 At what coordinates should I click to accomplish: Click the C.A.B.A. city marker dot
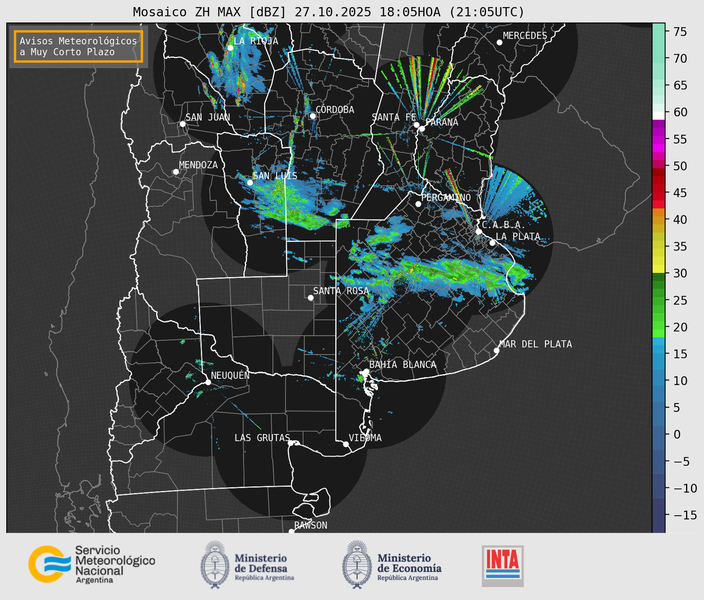click(x=479, y=232)
